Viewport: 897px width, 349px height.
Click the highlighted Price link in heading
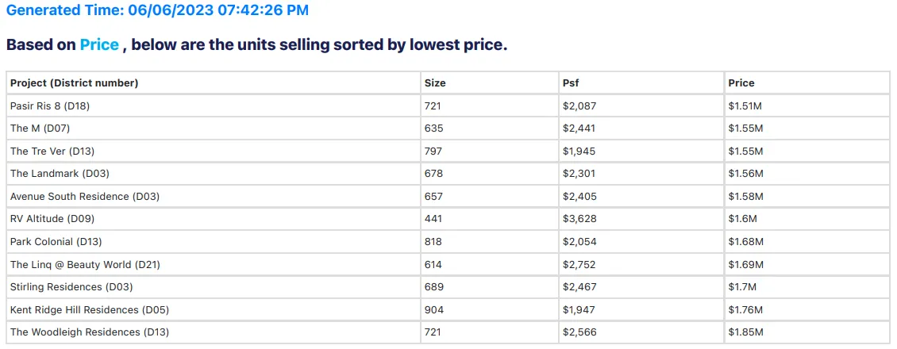[99, 45]
